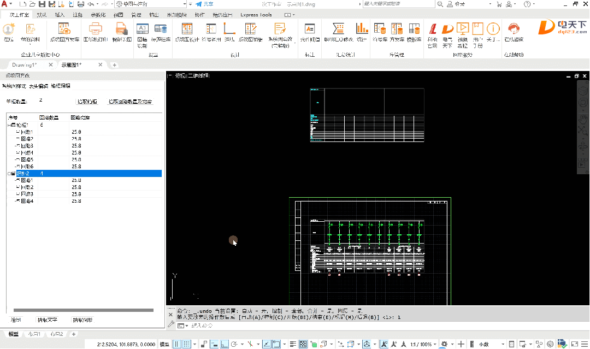Open the Express Tools ribbon tab
Screen dimensions: 590x349
pos(256,15)
